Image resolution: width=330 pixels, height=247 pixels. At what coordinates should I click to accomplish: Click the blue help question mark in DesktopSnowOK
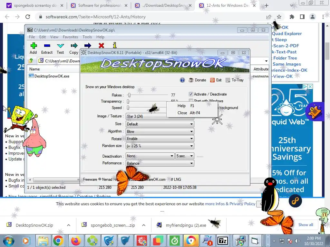click(182, 80)
